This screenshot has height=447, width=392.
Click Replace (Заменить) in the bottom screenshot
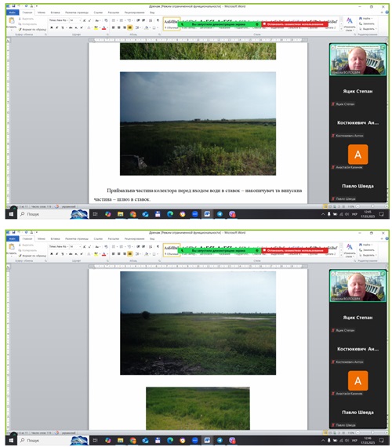pyautogui.click(x=367, y=250)
